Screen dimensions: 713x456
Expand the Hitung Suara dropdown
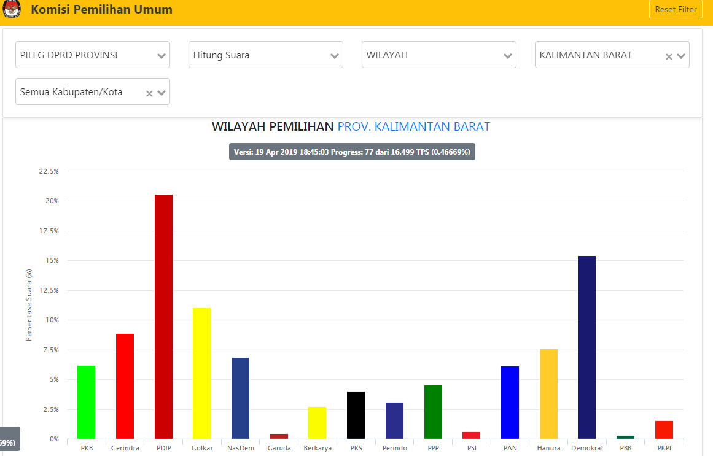click(x=265, y=55)
